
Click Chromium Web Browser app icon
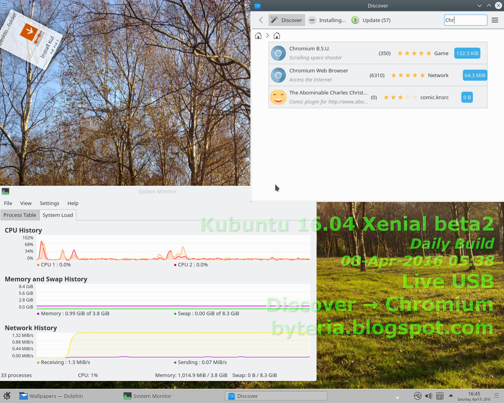pyautogui.click(x=278, y=75)
